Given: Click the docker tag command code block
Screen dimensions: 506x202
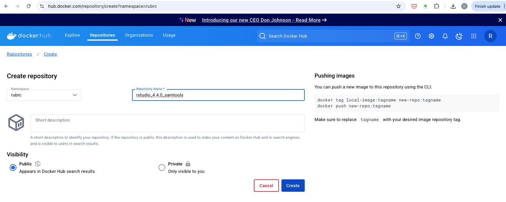Looking at the screenshot, I should coord(407,103).
